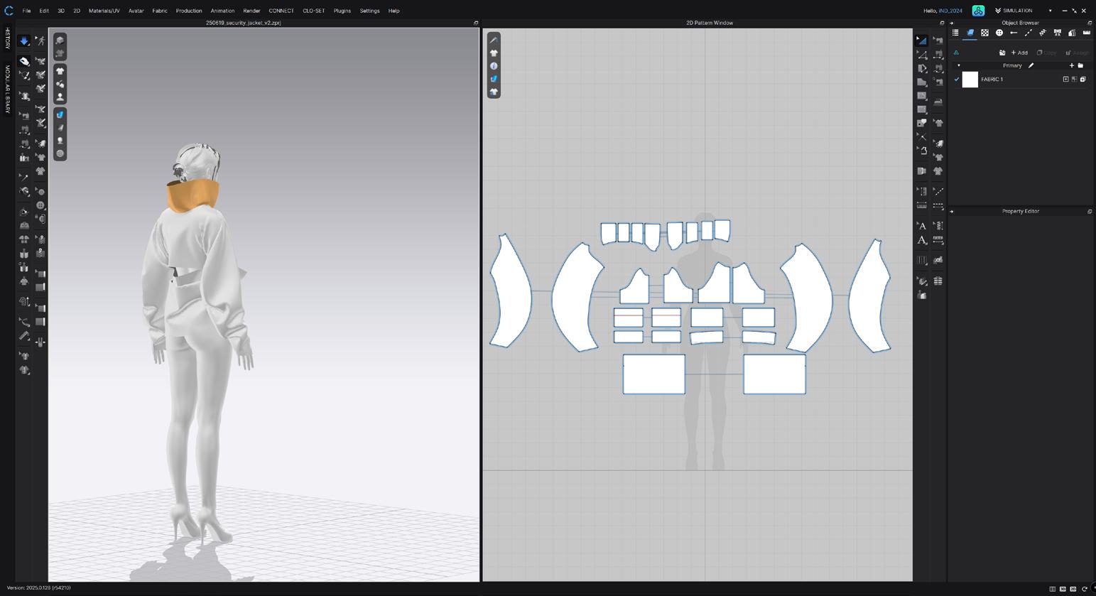Click the CLO logo icon at top-left
The width and height of the screenshot is (1096, 596).
point(9,11)
